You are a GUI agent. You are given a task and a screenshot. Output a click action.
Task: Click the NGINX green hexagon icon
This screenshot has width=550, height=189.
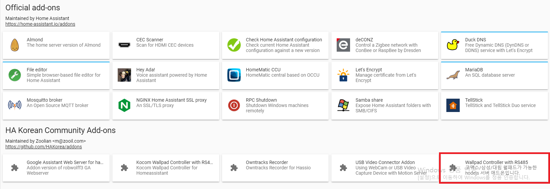pyautogui.click(x=124, y=105)
